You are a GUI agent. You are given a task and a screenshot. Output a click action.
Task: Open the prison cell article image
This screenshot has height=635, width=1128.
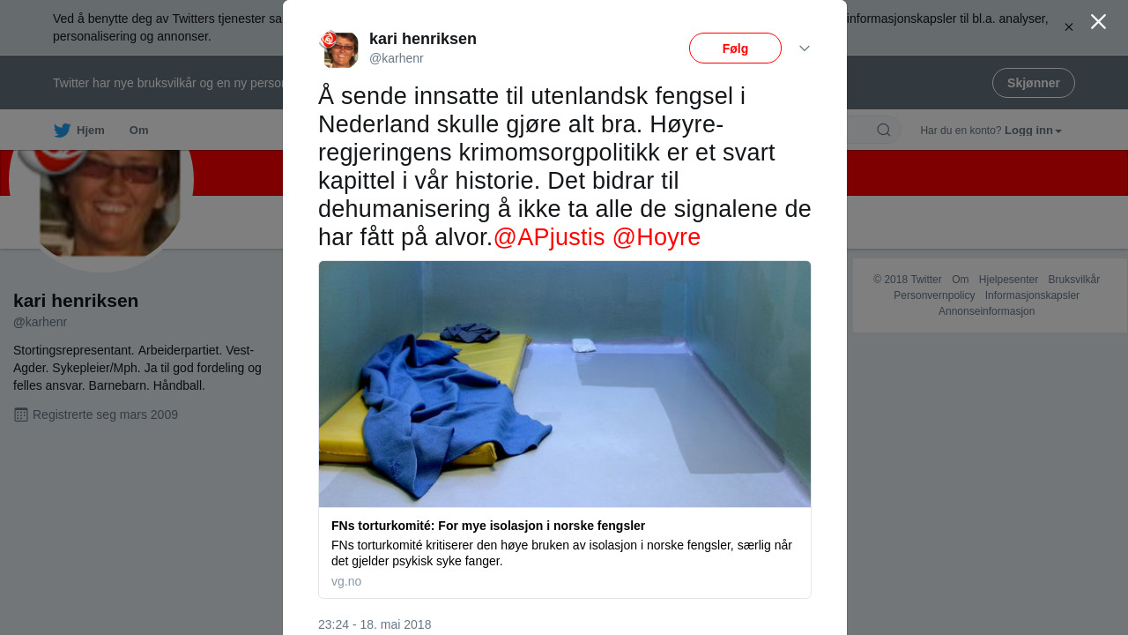[565, 384]
